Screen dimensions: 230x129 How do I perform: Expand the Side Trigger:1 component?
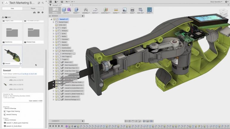coord(53,56)
